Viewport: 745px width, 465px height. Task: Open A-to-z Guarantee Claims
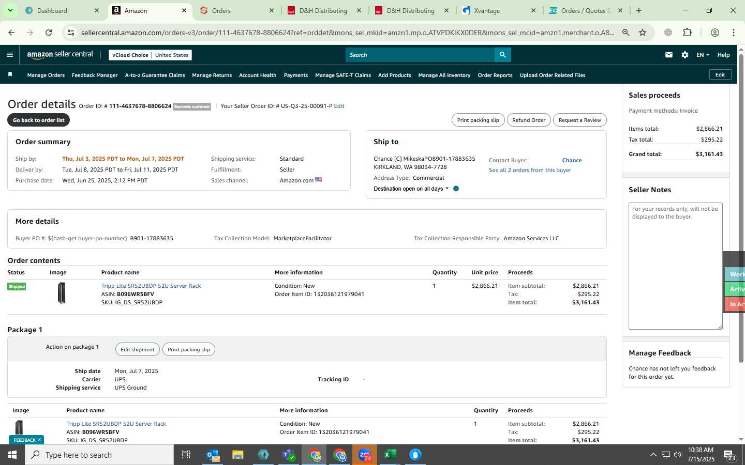pyautogui.click(x=155, y=75)
